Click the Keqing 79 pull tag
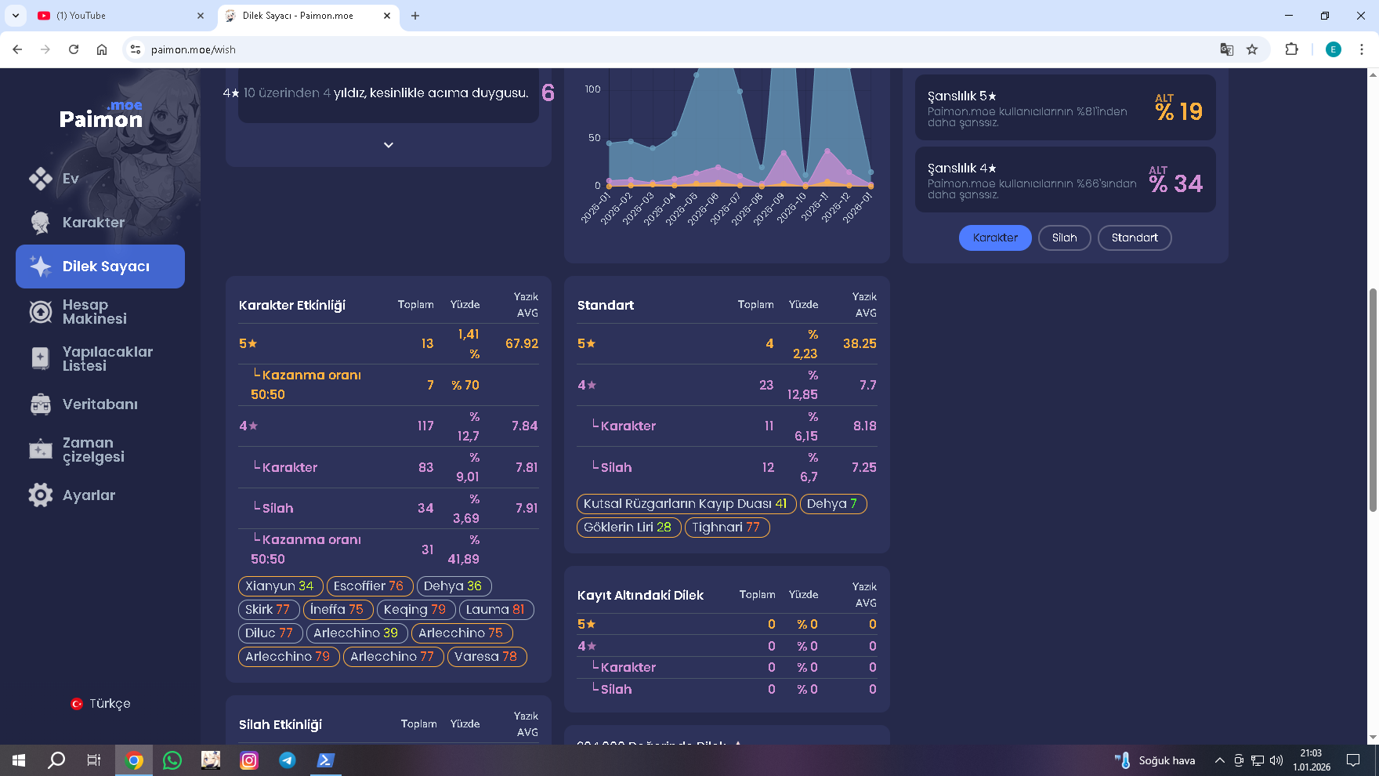 click(x=415, y=610)
